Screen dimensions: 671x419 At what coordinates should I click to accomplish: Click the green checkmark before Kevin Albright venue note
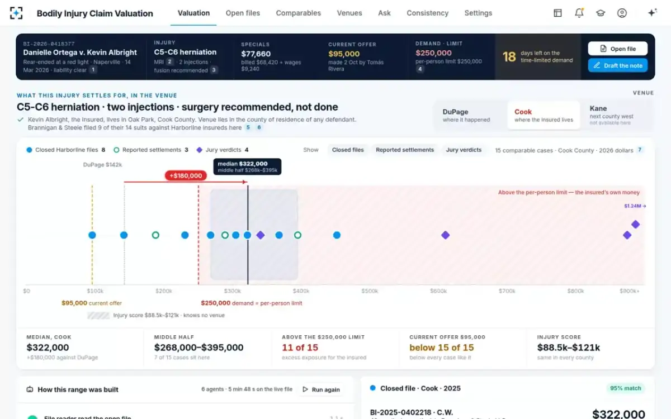coord(20,120)
